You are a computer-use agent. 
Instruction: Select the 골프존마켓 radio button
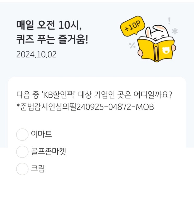click(22, 152)
